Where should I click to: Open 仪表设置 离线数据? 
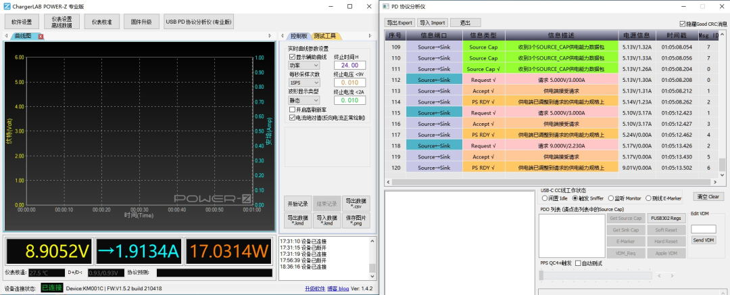[x=62, y=22]
